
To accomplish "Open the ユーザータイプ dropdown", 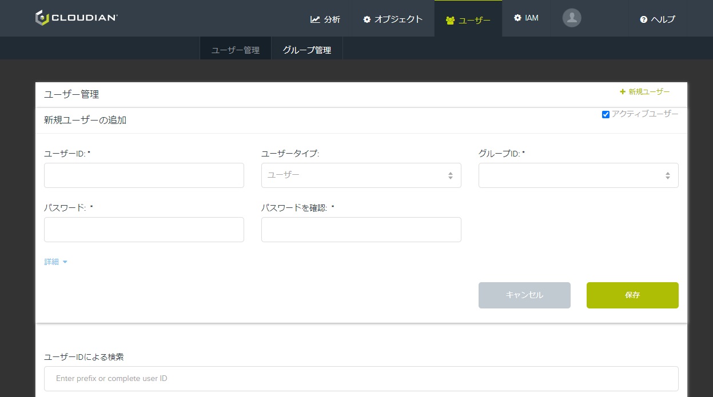I will tap(361, 175).
